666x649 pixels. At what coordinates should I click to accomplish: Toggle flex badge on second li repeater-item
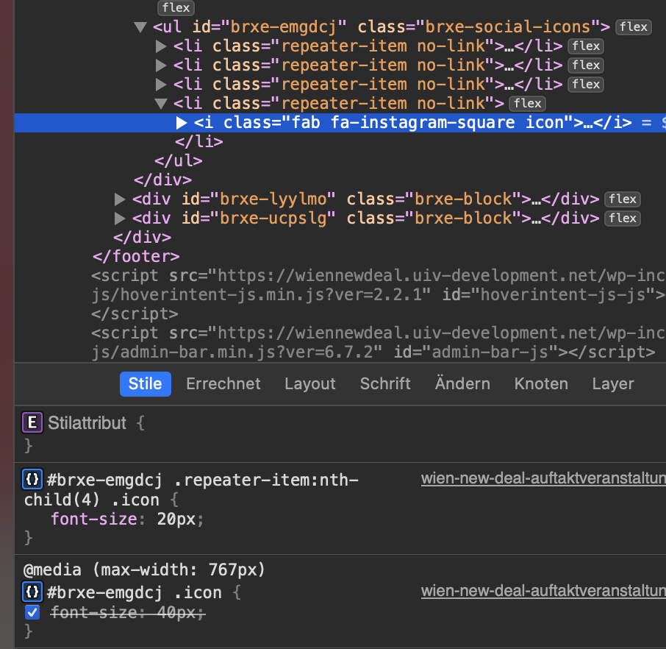pyautogui.click(x=586, y=65)
